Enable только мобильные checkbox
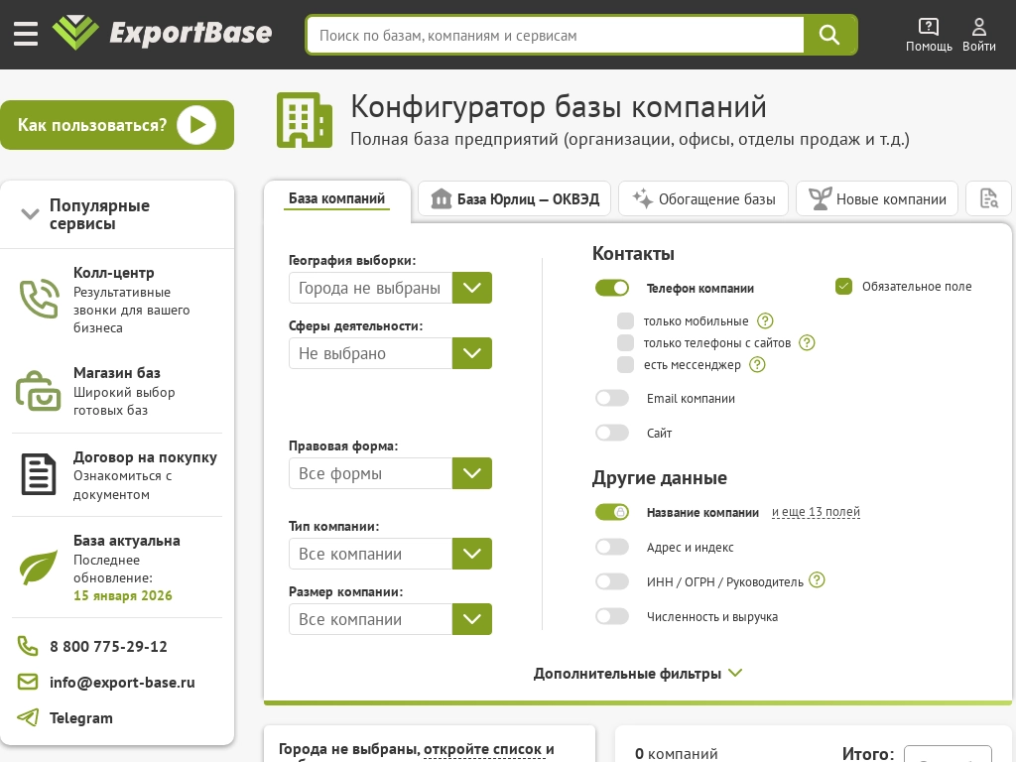Screen dimensions: 1016x762 pos(625,320)
